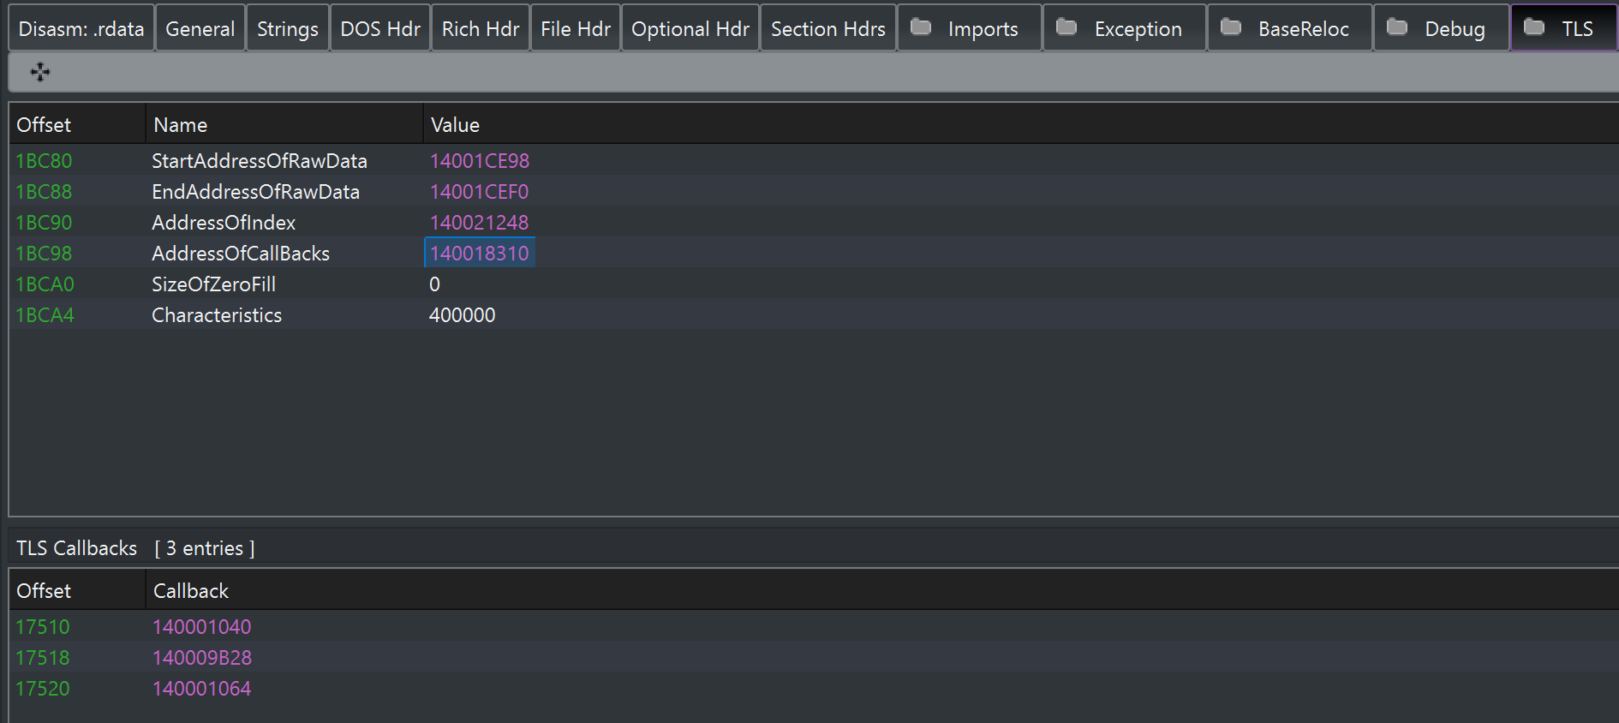Click the folder icon on Exception tab

tap(1066, 27)
